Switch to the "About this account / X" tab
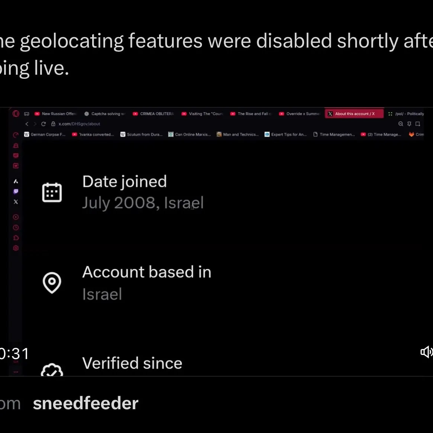The image size is (433, 433). click(353, 114)
